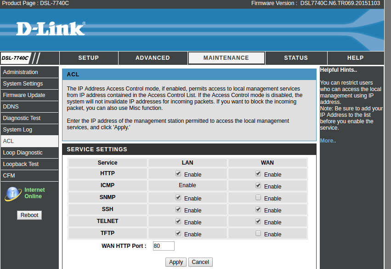Screen dimensions: 391x269
Task: Uncheck SSH Enable for LAN
Action: click(178, 209)
